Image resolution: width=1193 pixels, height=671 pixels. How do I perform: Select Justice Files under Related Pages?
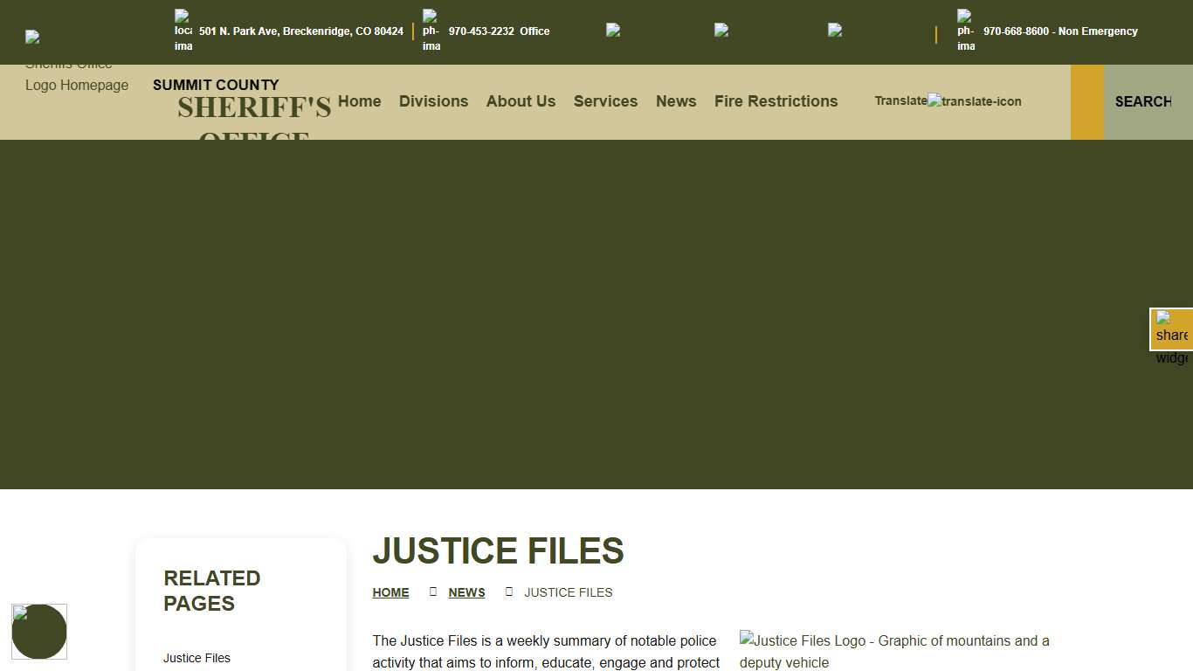tap(197, 658)
